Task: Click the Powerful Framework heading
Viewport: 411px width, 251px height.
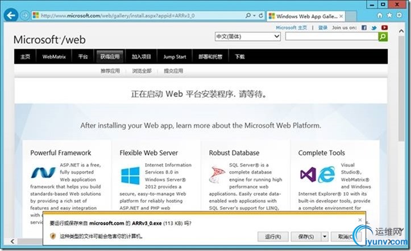Action: (x=61, y=153)
